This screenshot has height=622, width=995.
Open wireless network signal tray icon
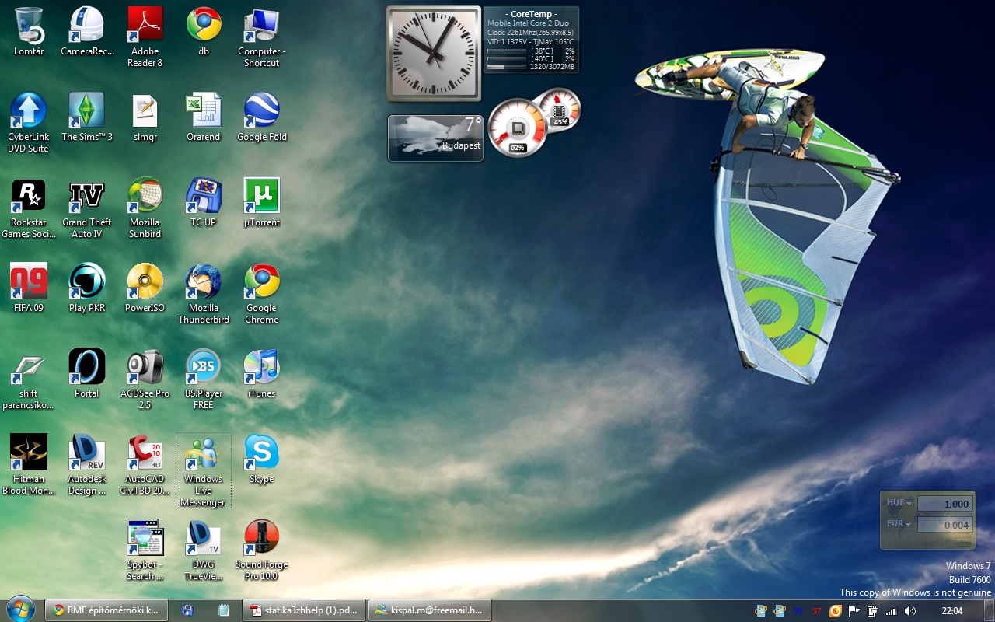pos(892,611)
